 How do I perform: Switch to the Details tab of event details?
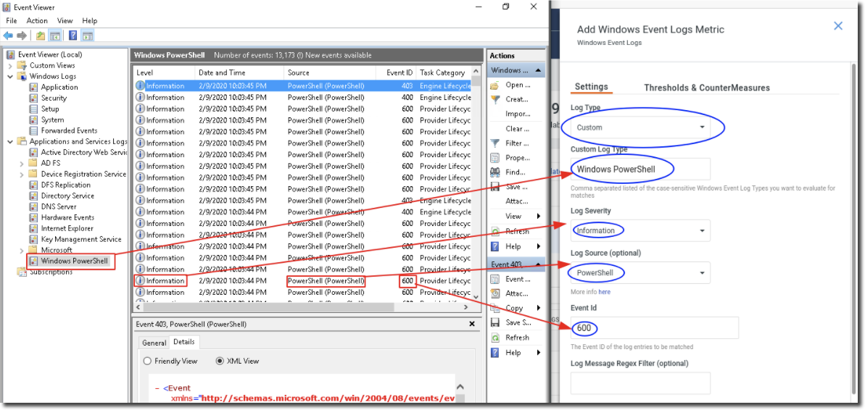click(x=183, y=342)
